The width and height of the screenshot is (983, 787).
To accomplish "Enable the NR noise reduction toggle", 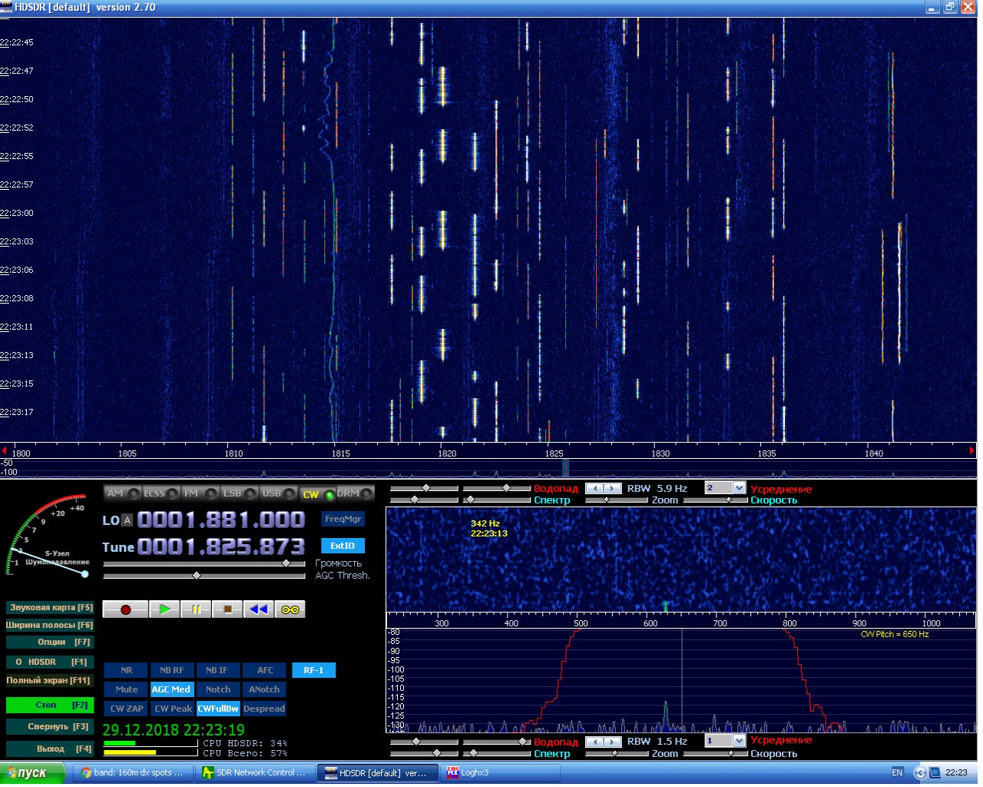I will click(x=126, y=670).
